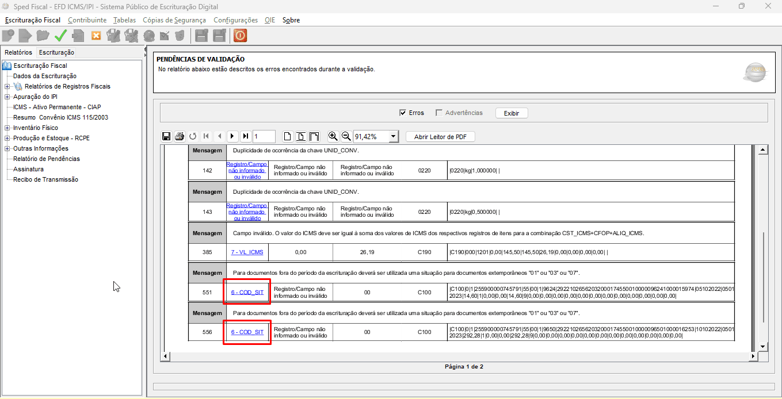Open the 7 - VL_ICMS field link
This screenshot has width=782, height=399.
tap(247, 252)
